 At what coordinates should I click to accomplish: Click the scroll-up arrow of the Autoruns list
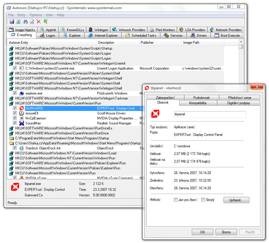241,42
